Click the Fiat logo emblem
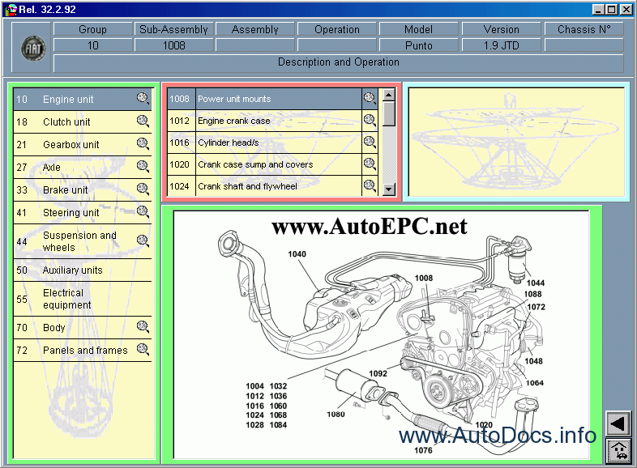 (33, 49)
